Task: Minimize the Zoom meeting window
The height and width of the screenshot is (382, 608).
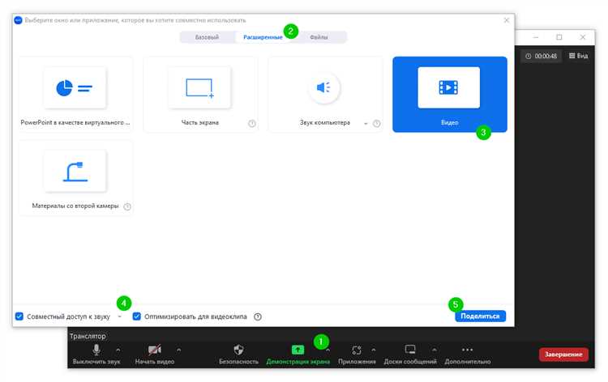Action: coord(536,37)
